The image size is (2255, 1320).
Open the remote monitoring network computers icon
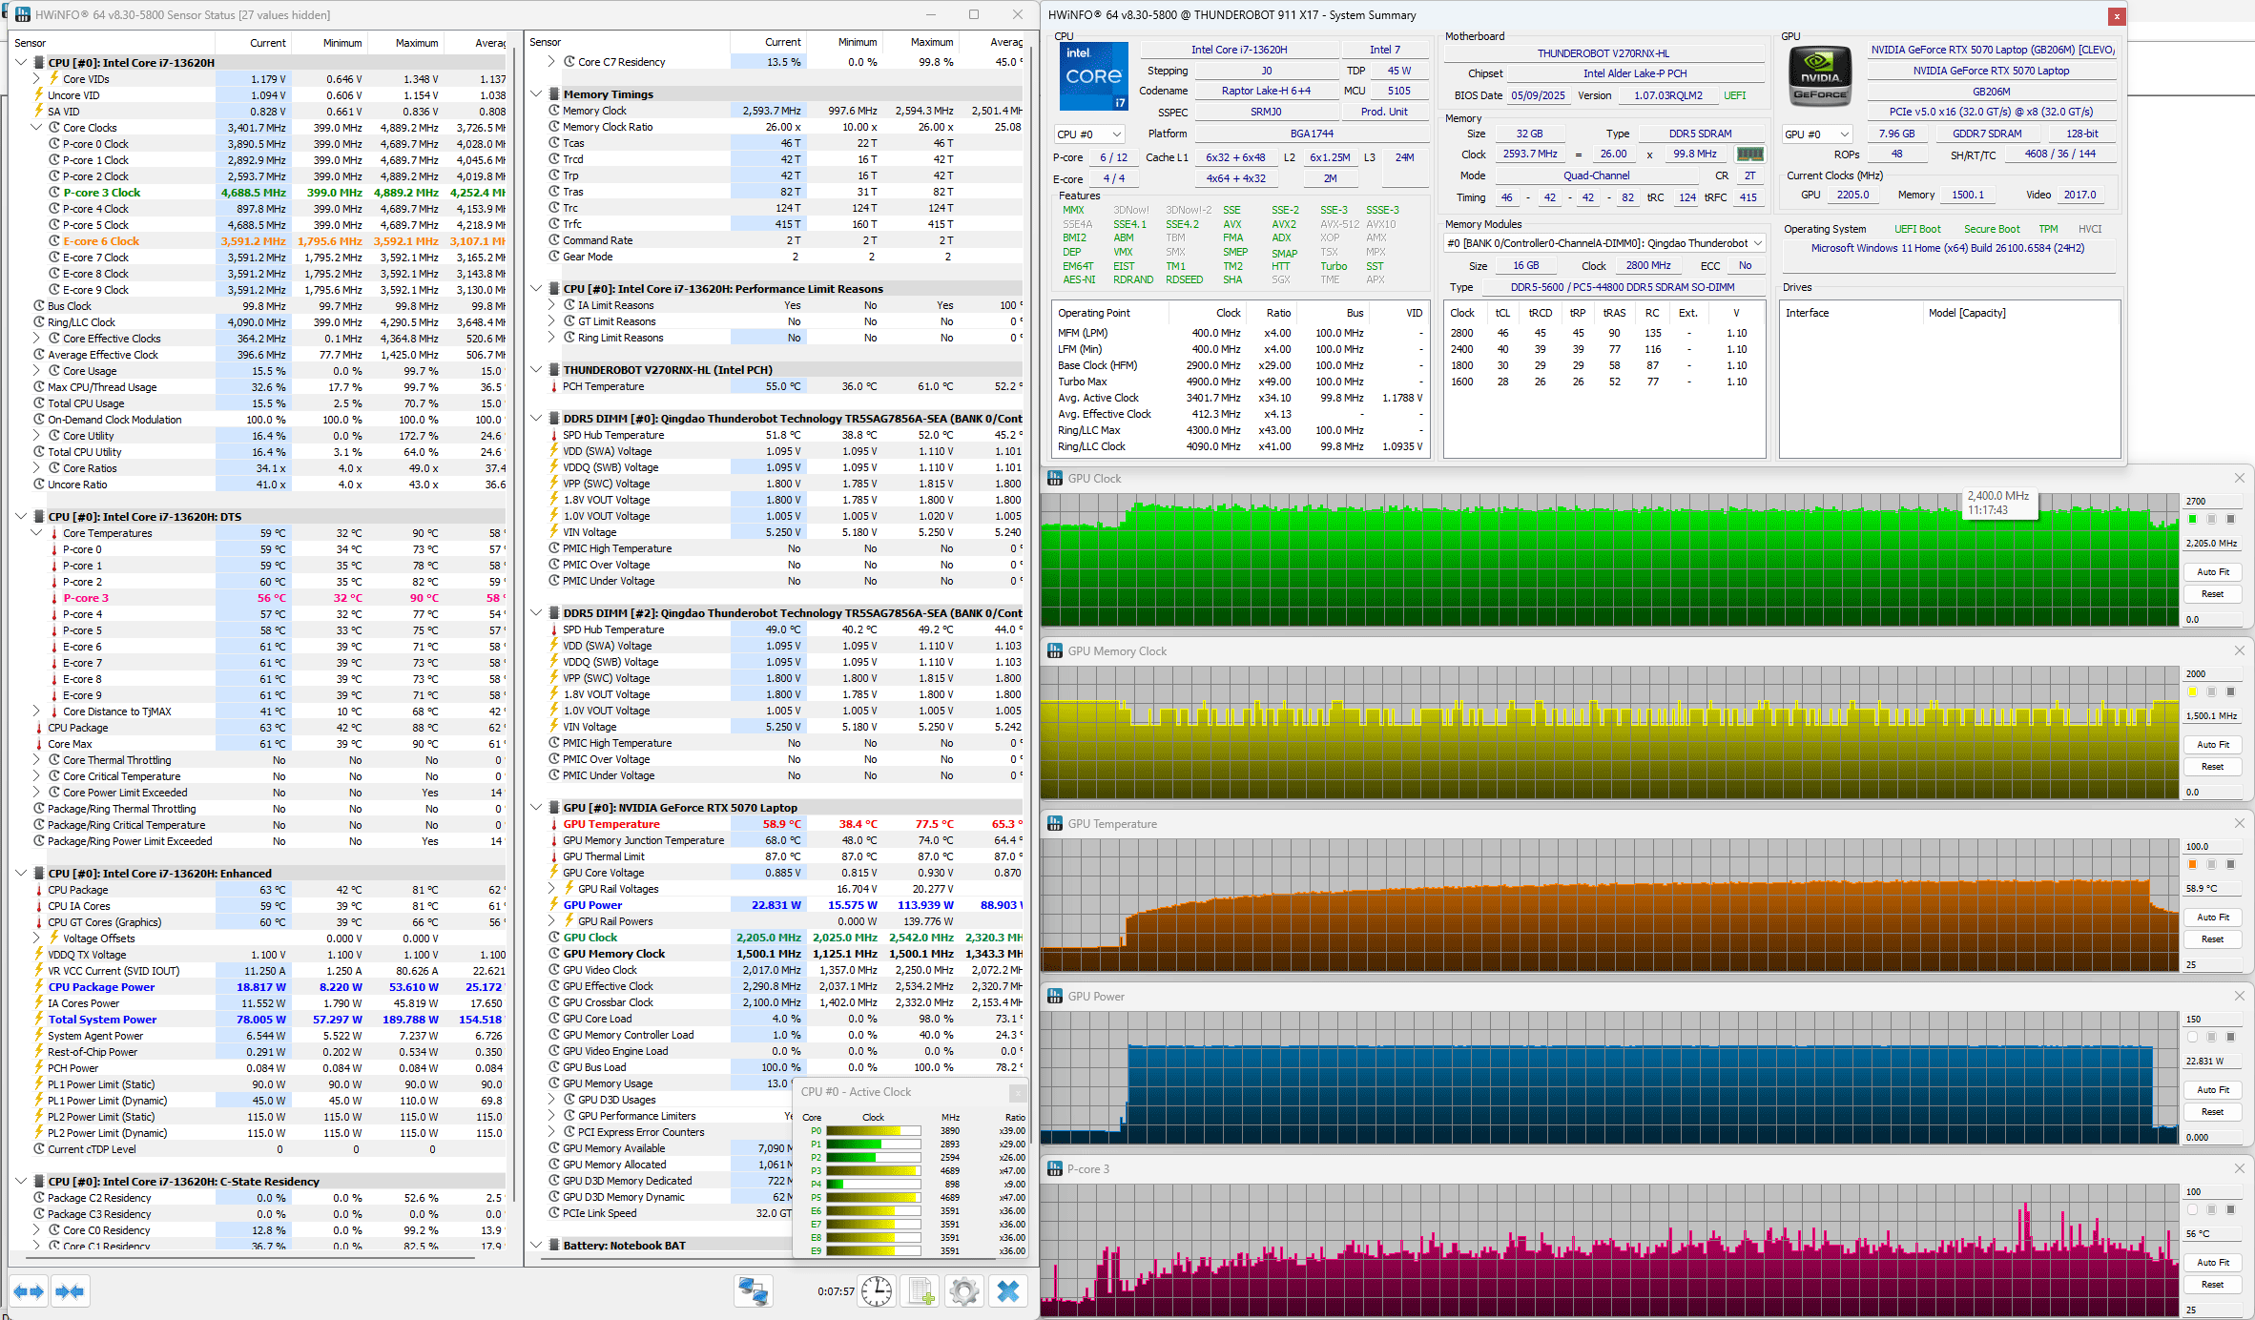(x=753, y=1291)
